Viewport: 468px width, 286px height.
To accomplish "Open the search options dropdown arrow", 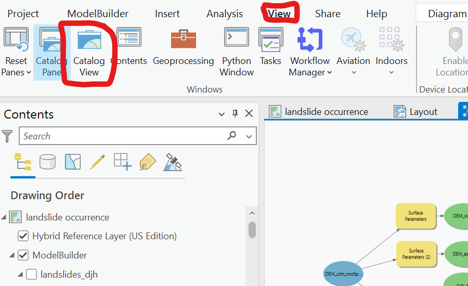I will pyautogui.click(x=249, y=136).
